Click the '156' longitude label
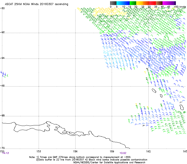This screenshot has height=164, width=187. [x=75, y=151]
